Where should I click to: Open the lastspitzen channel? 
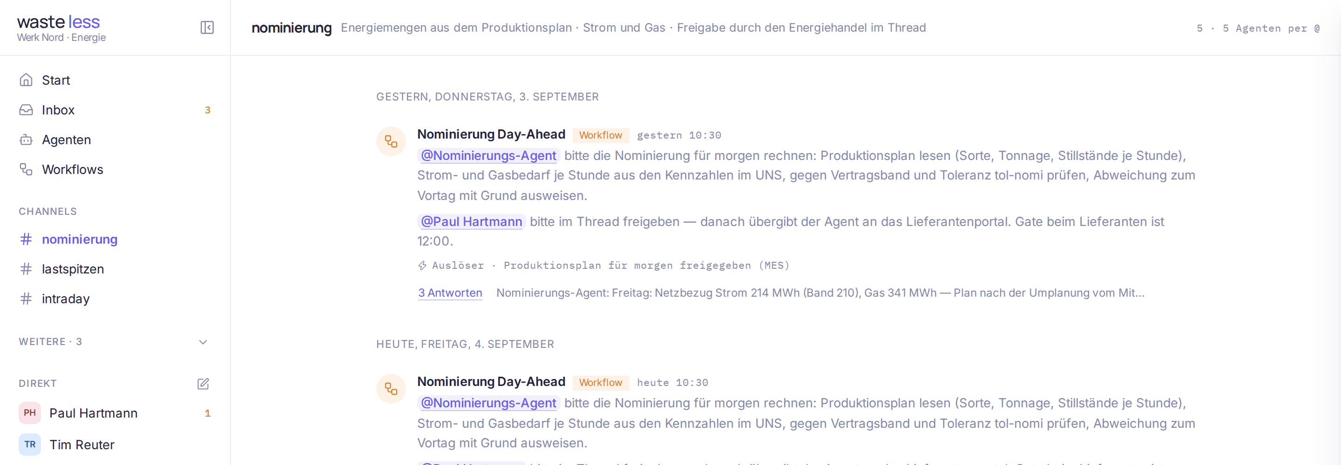coord(115,269)
